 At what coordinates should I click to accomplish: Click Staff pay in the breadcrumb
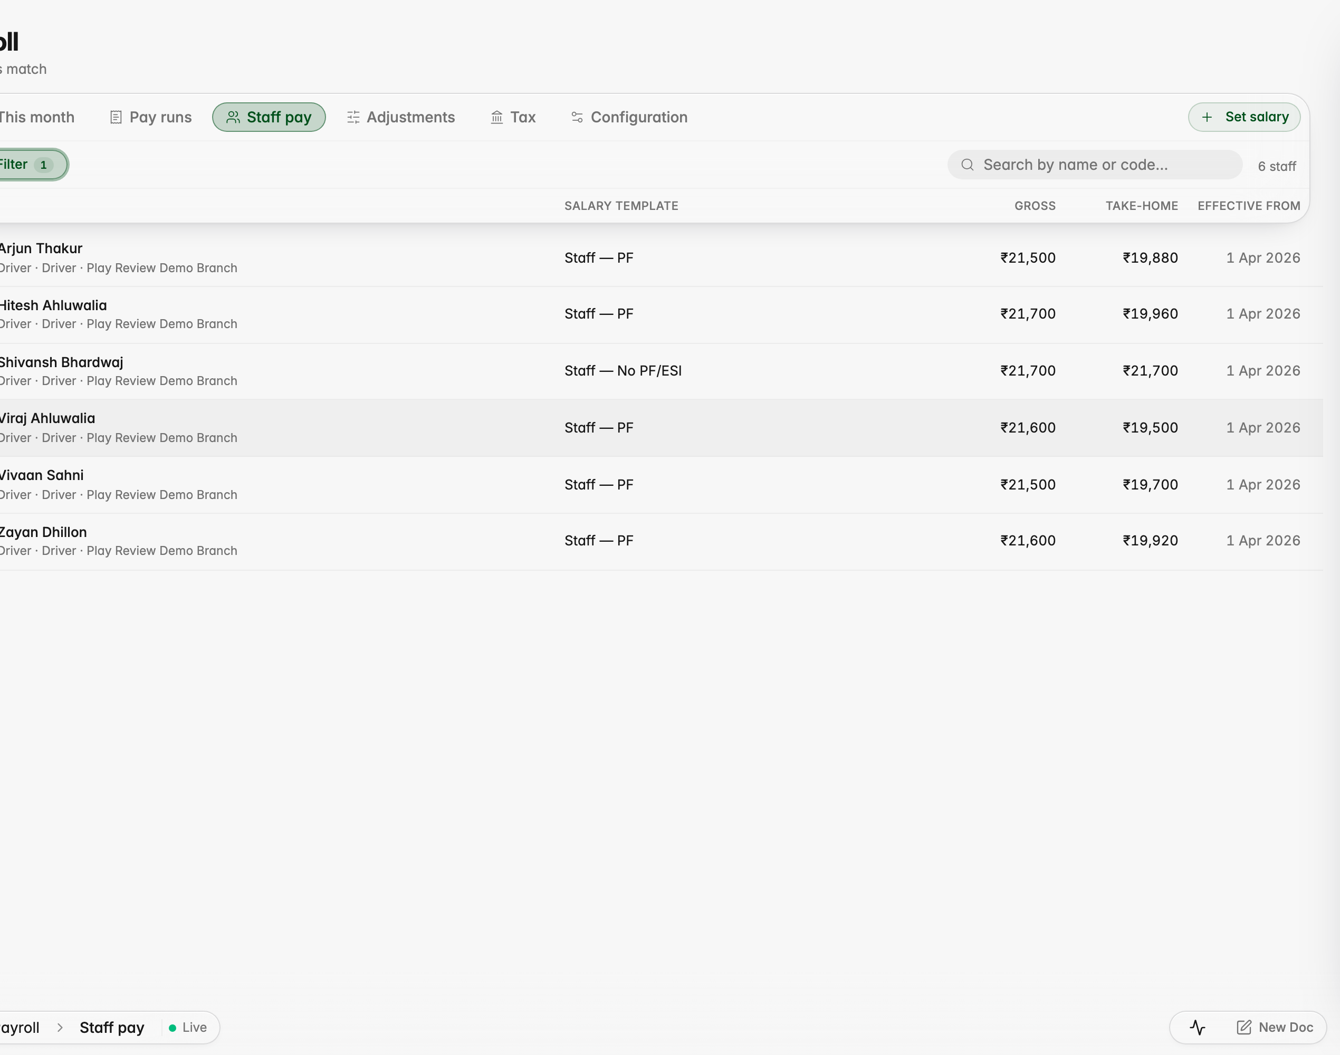(112, 1027)
